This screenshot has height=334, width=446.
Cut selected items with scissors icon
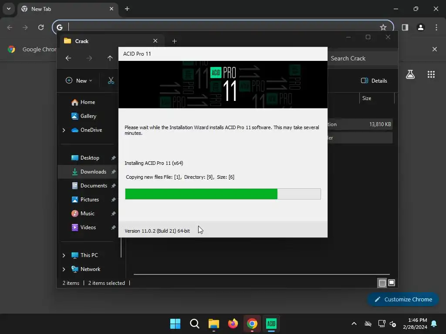pos(111,81)
